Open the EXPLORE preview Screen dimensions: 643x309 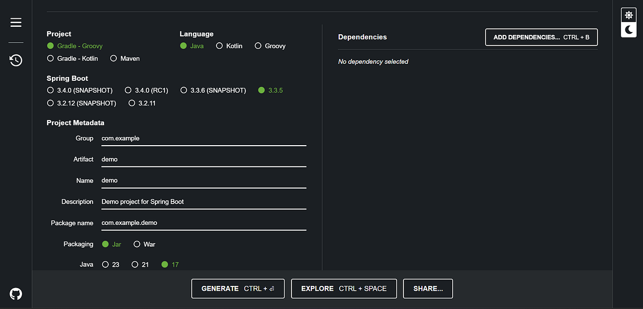[343, 288]
